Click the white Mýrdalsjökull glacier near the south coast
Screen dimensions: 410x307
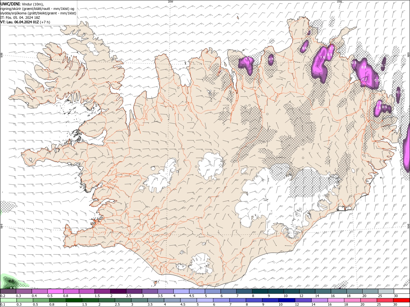pyautogui.click(x=201, y=264)
